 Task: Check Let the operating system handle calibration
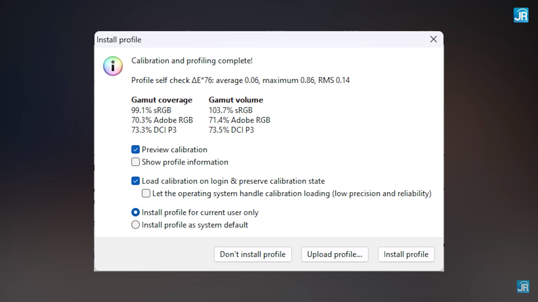pyautogui.click(x=146, y=194)
